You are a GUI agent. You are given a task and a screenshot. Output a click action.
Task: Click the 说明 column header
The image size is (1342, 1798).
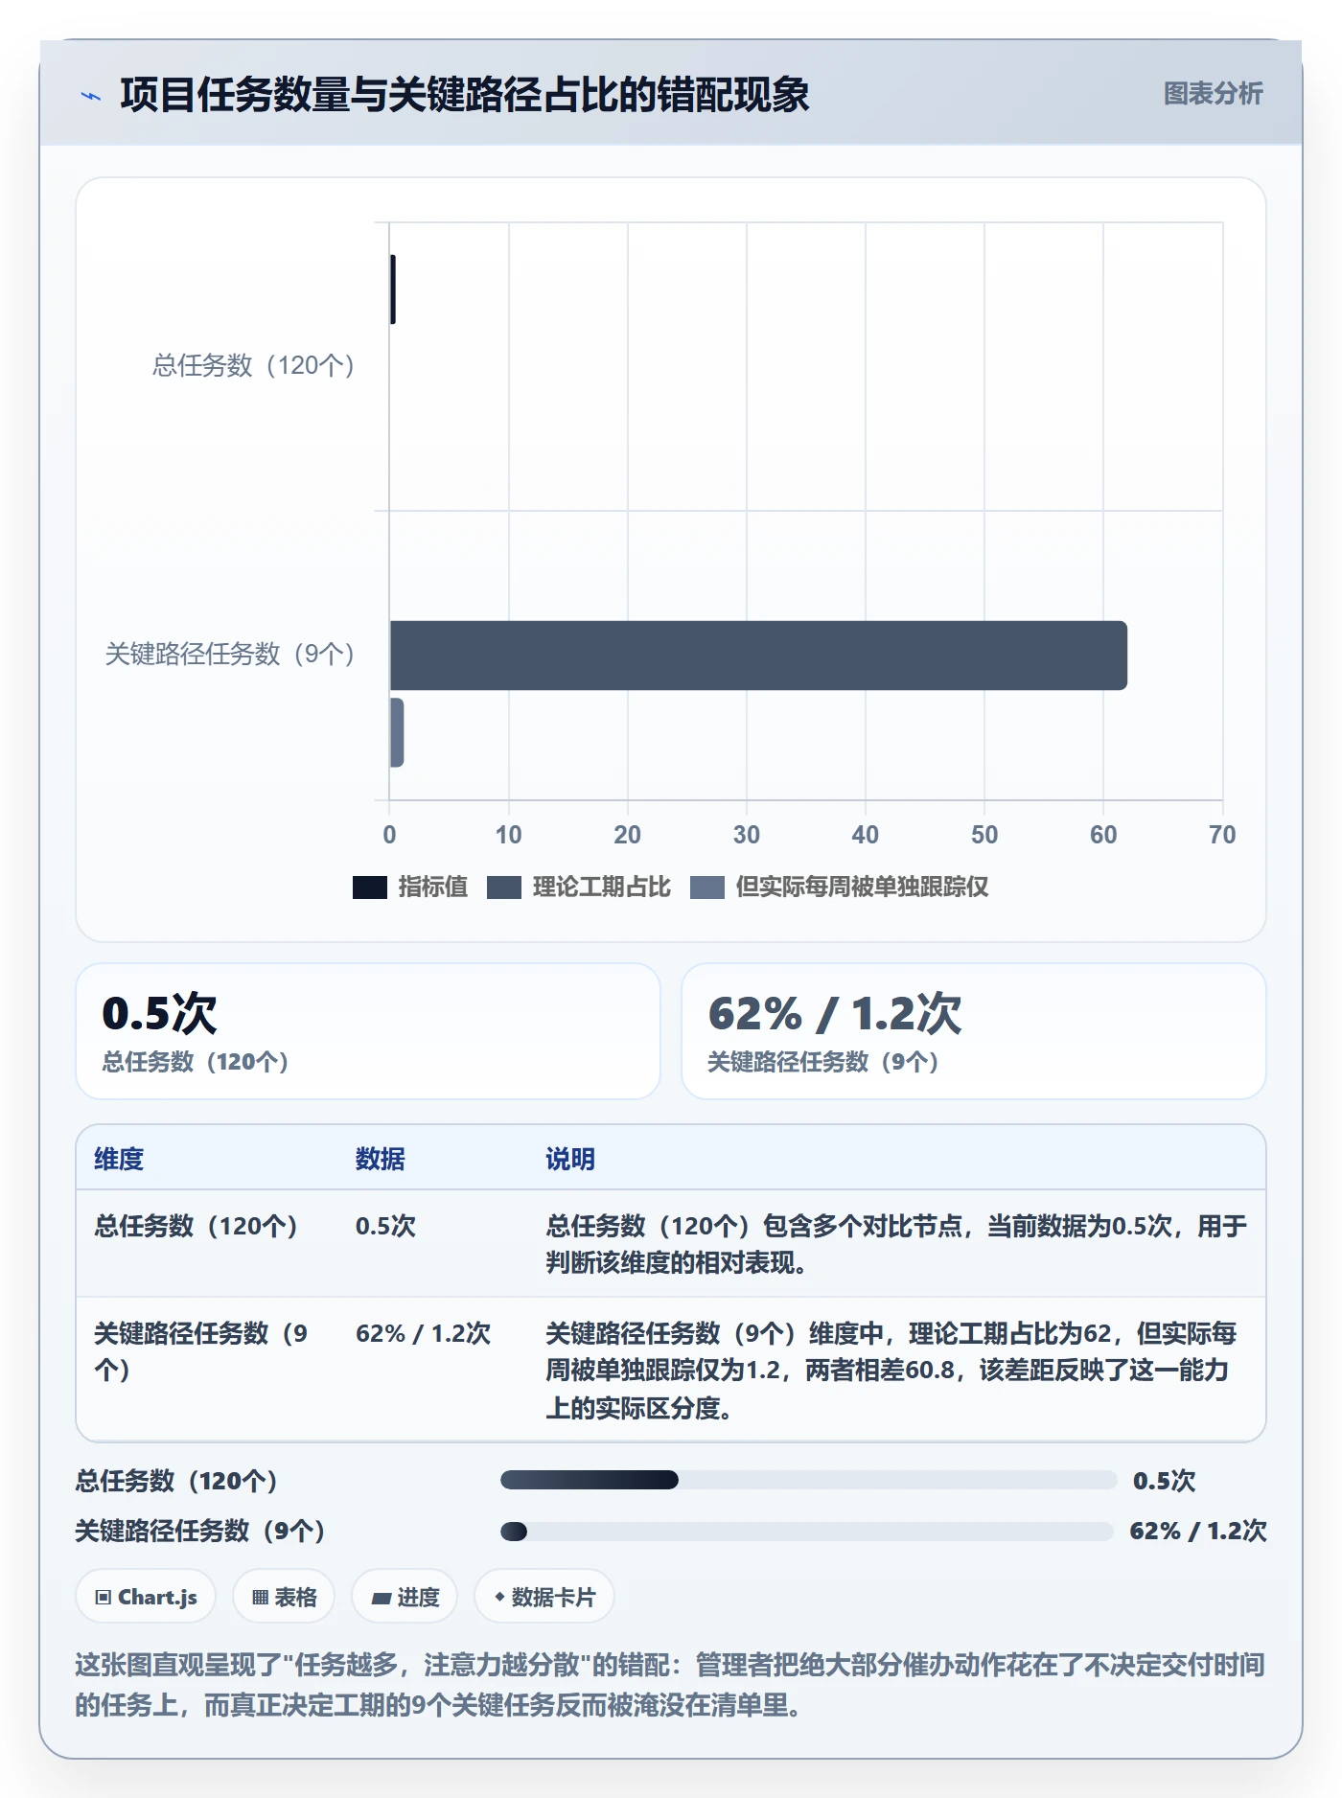570,1159
